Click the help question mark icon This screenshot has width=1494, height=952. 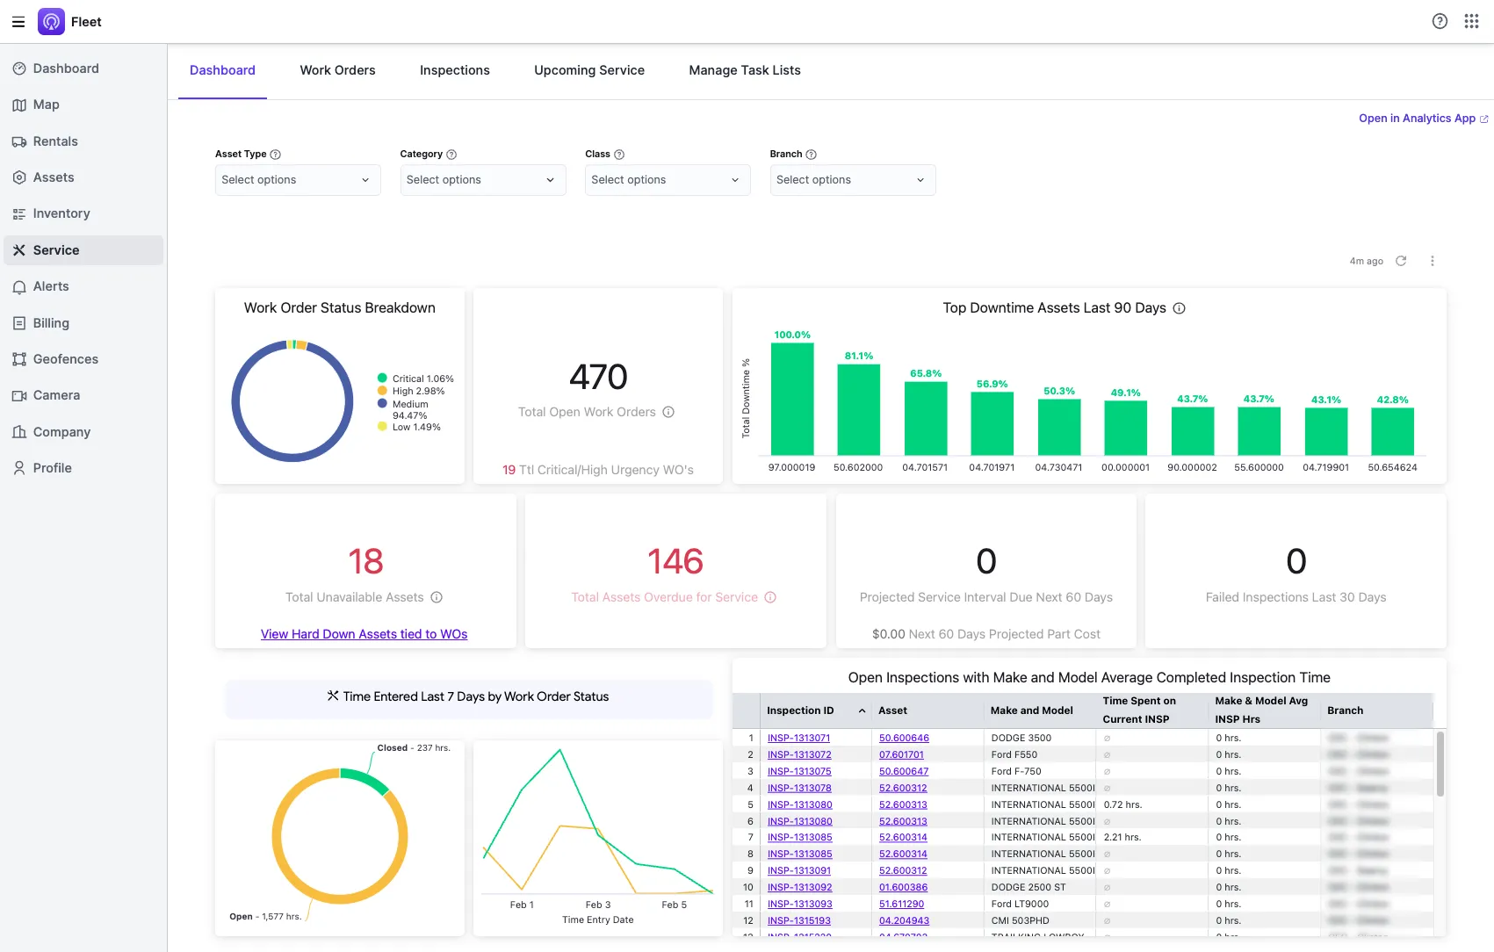pos(1440,22)
